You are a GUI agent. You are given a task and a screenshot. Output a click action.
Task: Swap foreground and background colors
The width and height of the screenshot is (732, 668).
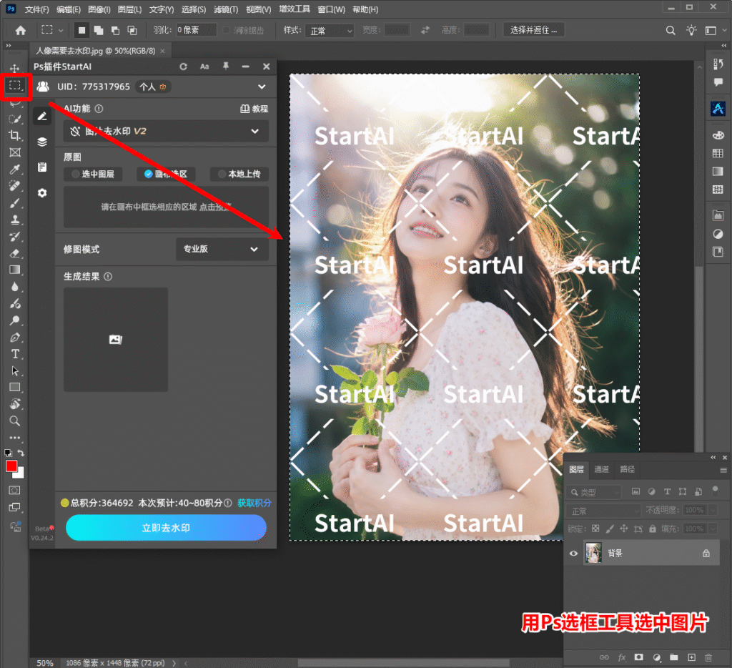pyautogui.click(x=21, y=453)
